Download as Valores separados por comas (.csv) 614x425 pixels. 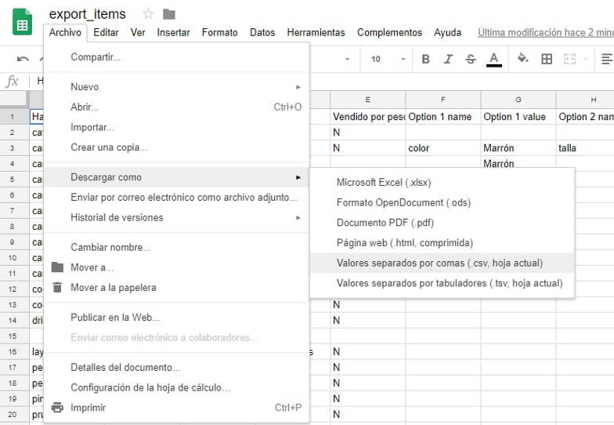point(442,263)
